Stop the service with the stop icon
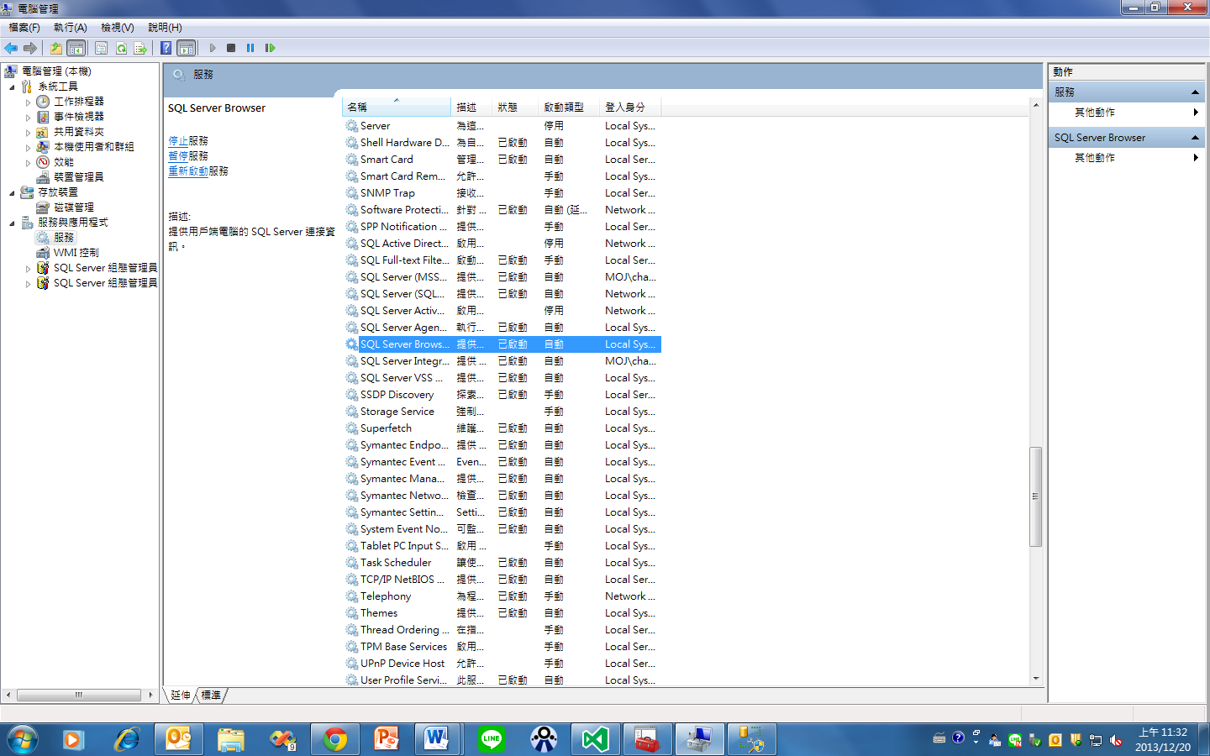The width and height of the screenshot is (1210, 756). coord(230,48)
